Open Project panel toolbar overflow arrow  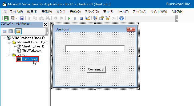(47, 31)
